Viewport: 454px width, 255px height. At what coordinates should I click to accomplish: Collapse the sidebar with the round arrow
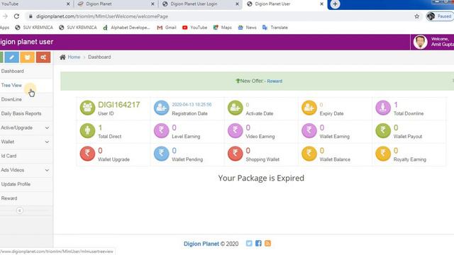pyautogui.click(x=20, y=210)
